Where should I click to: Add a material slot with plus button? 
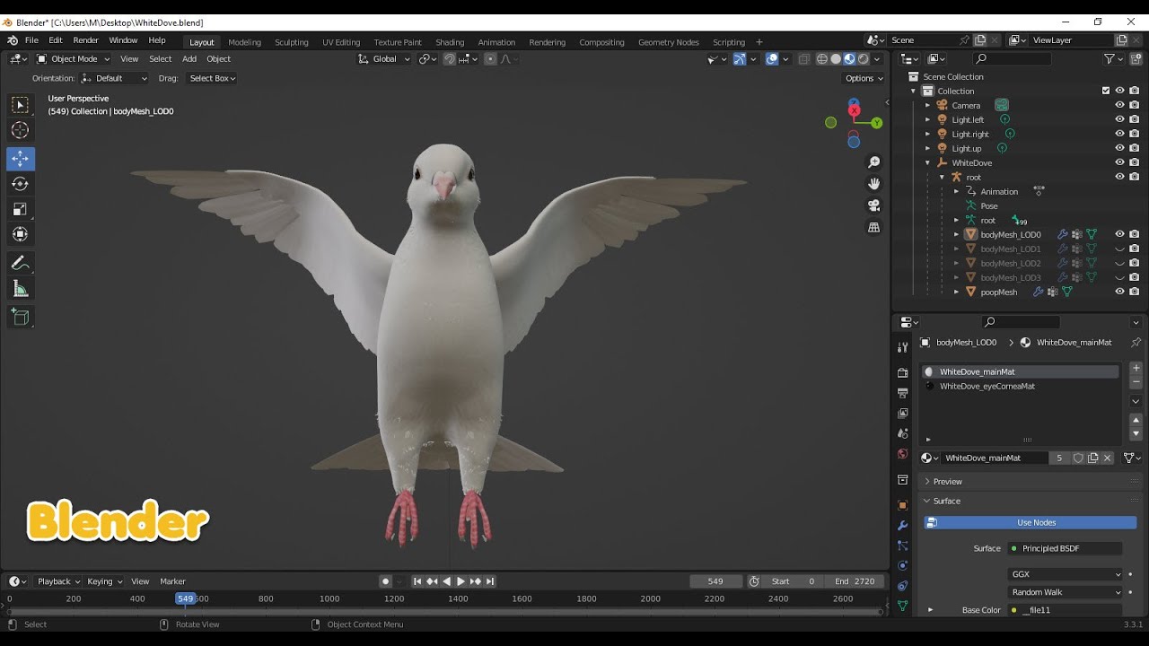coord(1136,368)
